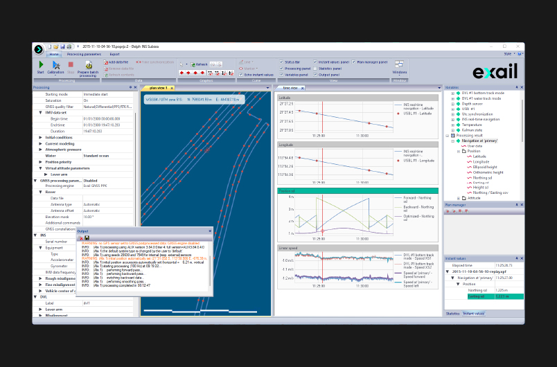Image resolution: width=557 pixels, height=367 pixels.
Task: Toggle Echo instant values checkbox
Action: 241,75
